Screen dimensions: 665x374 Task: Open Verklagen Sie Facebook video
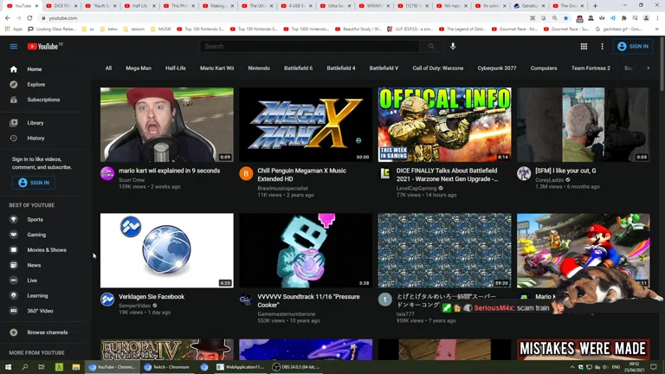coord(166,250)
